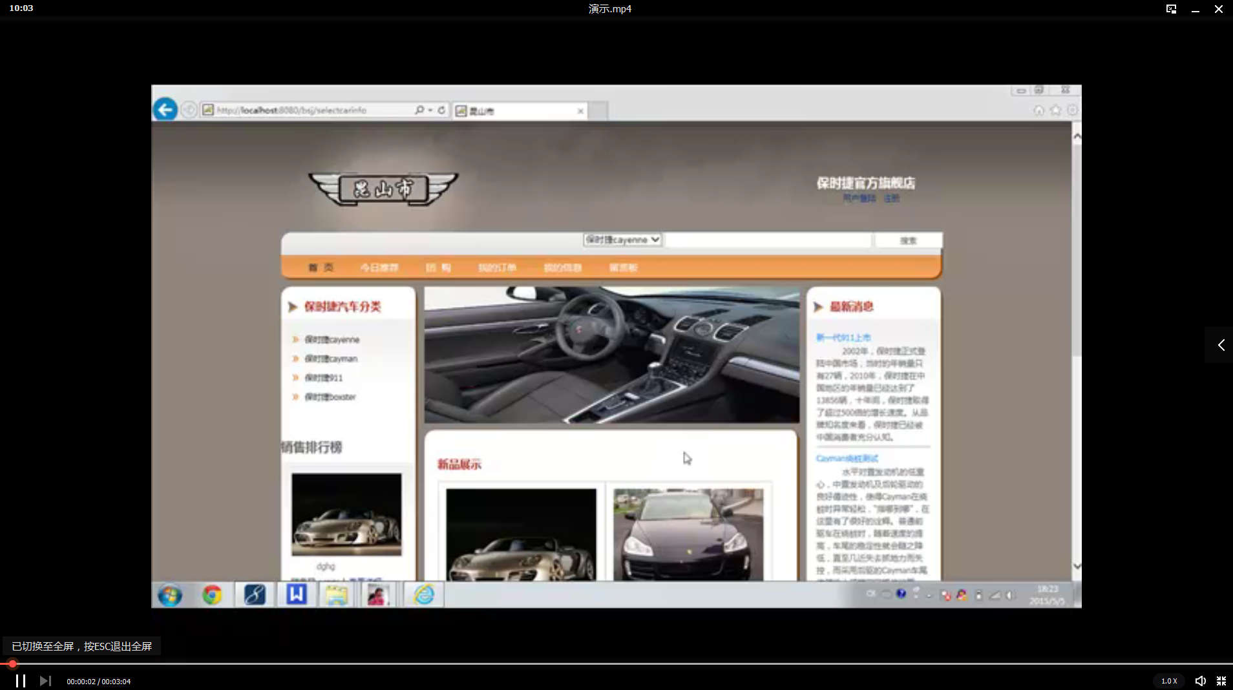Screen dimensions: 1233x690
Task: Click the Windows Start orb
Action: pyautogui.click(x=170, y=595)
